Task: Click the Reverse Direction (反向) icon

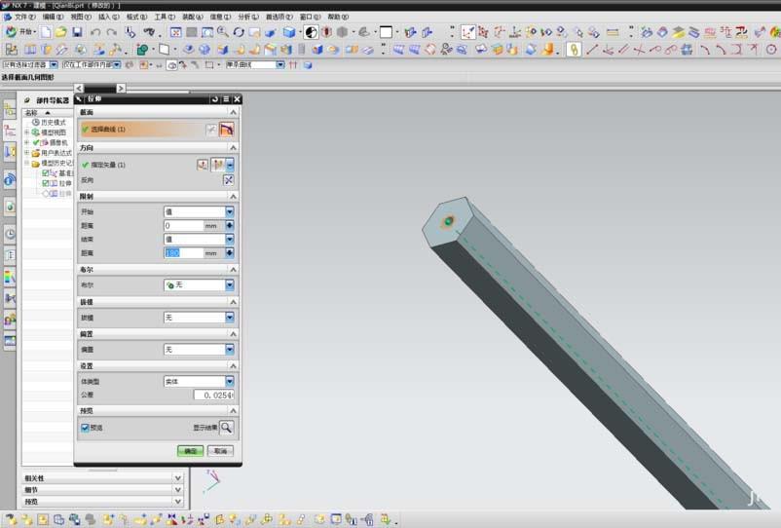Action: [x=229, y=180]
